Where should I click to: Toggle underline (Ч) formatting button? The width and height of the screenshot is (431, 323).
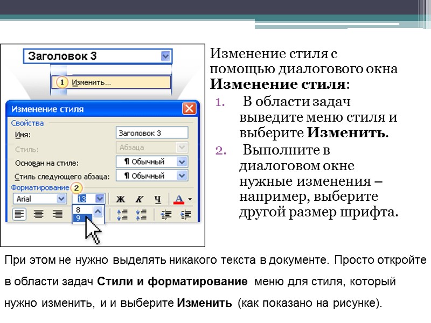coord(158,199)
